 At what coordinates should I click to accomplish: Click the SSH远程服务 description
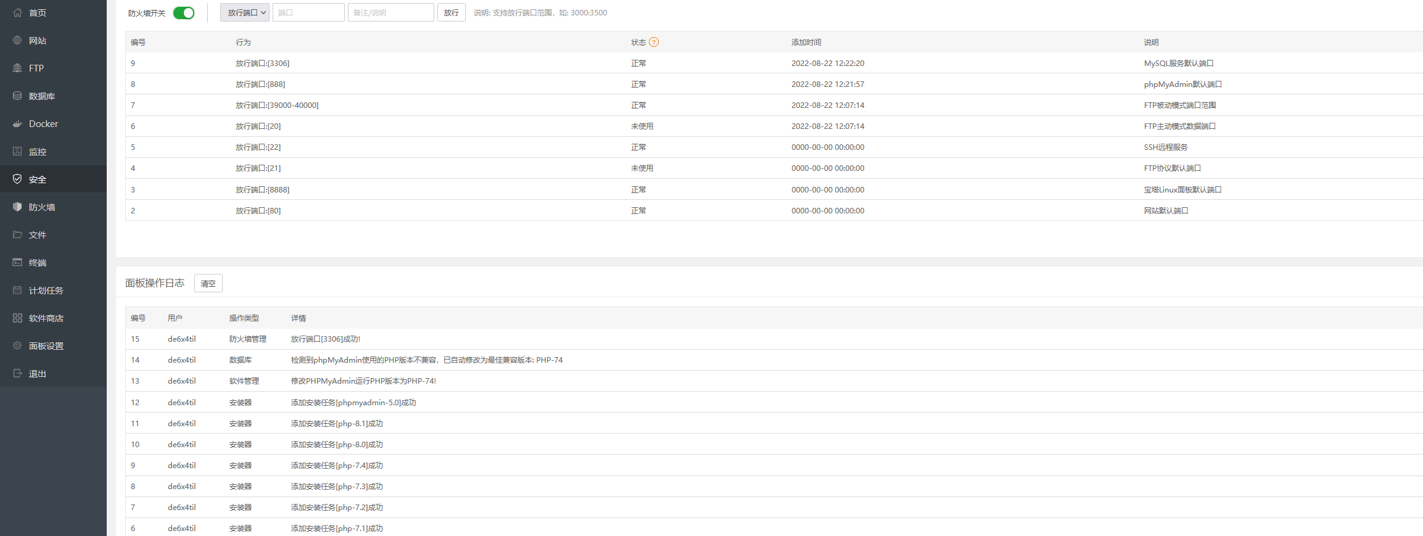pyautogui.click(x=1166, y=147)
